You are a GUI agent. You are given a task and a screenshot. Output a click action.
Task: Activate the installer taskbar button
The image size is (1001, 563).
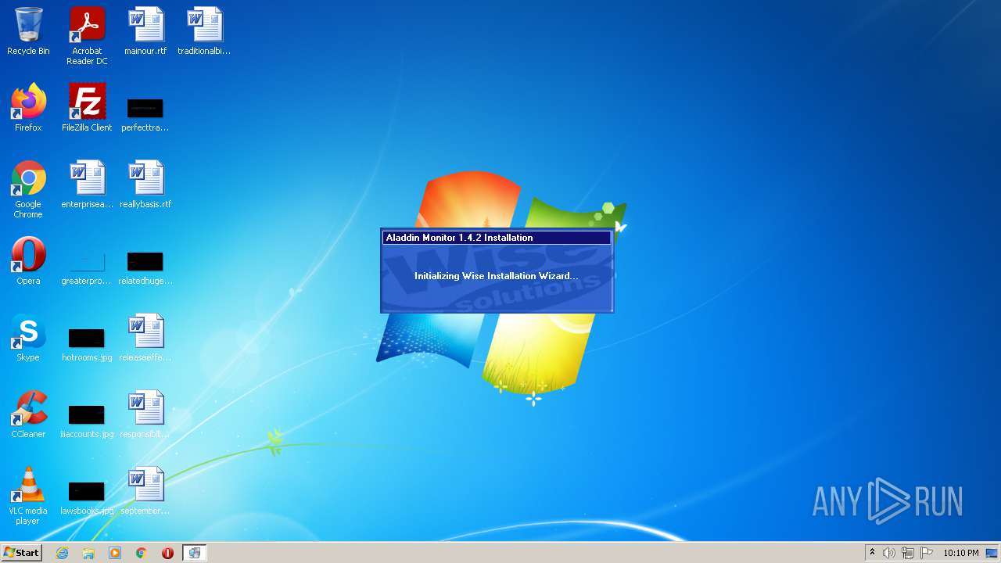195,553
